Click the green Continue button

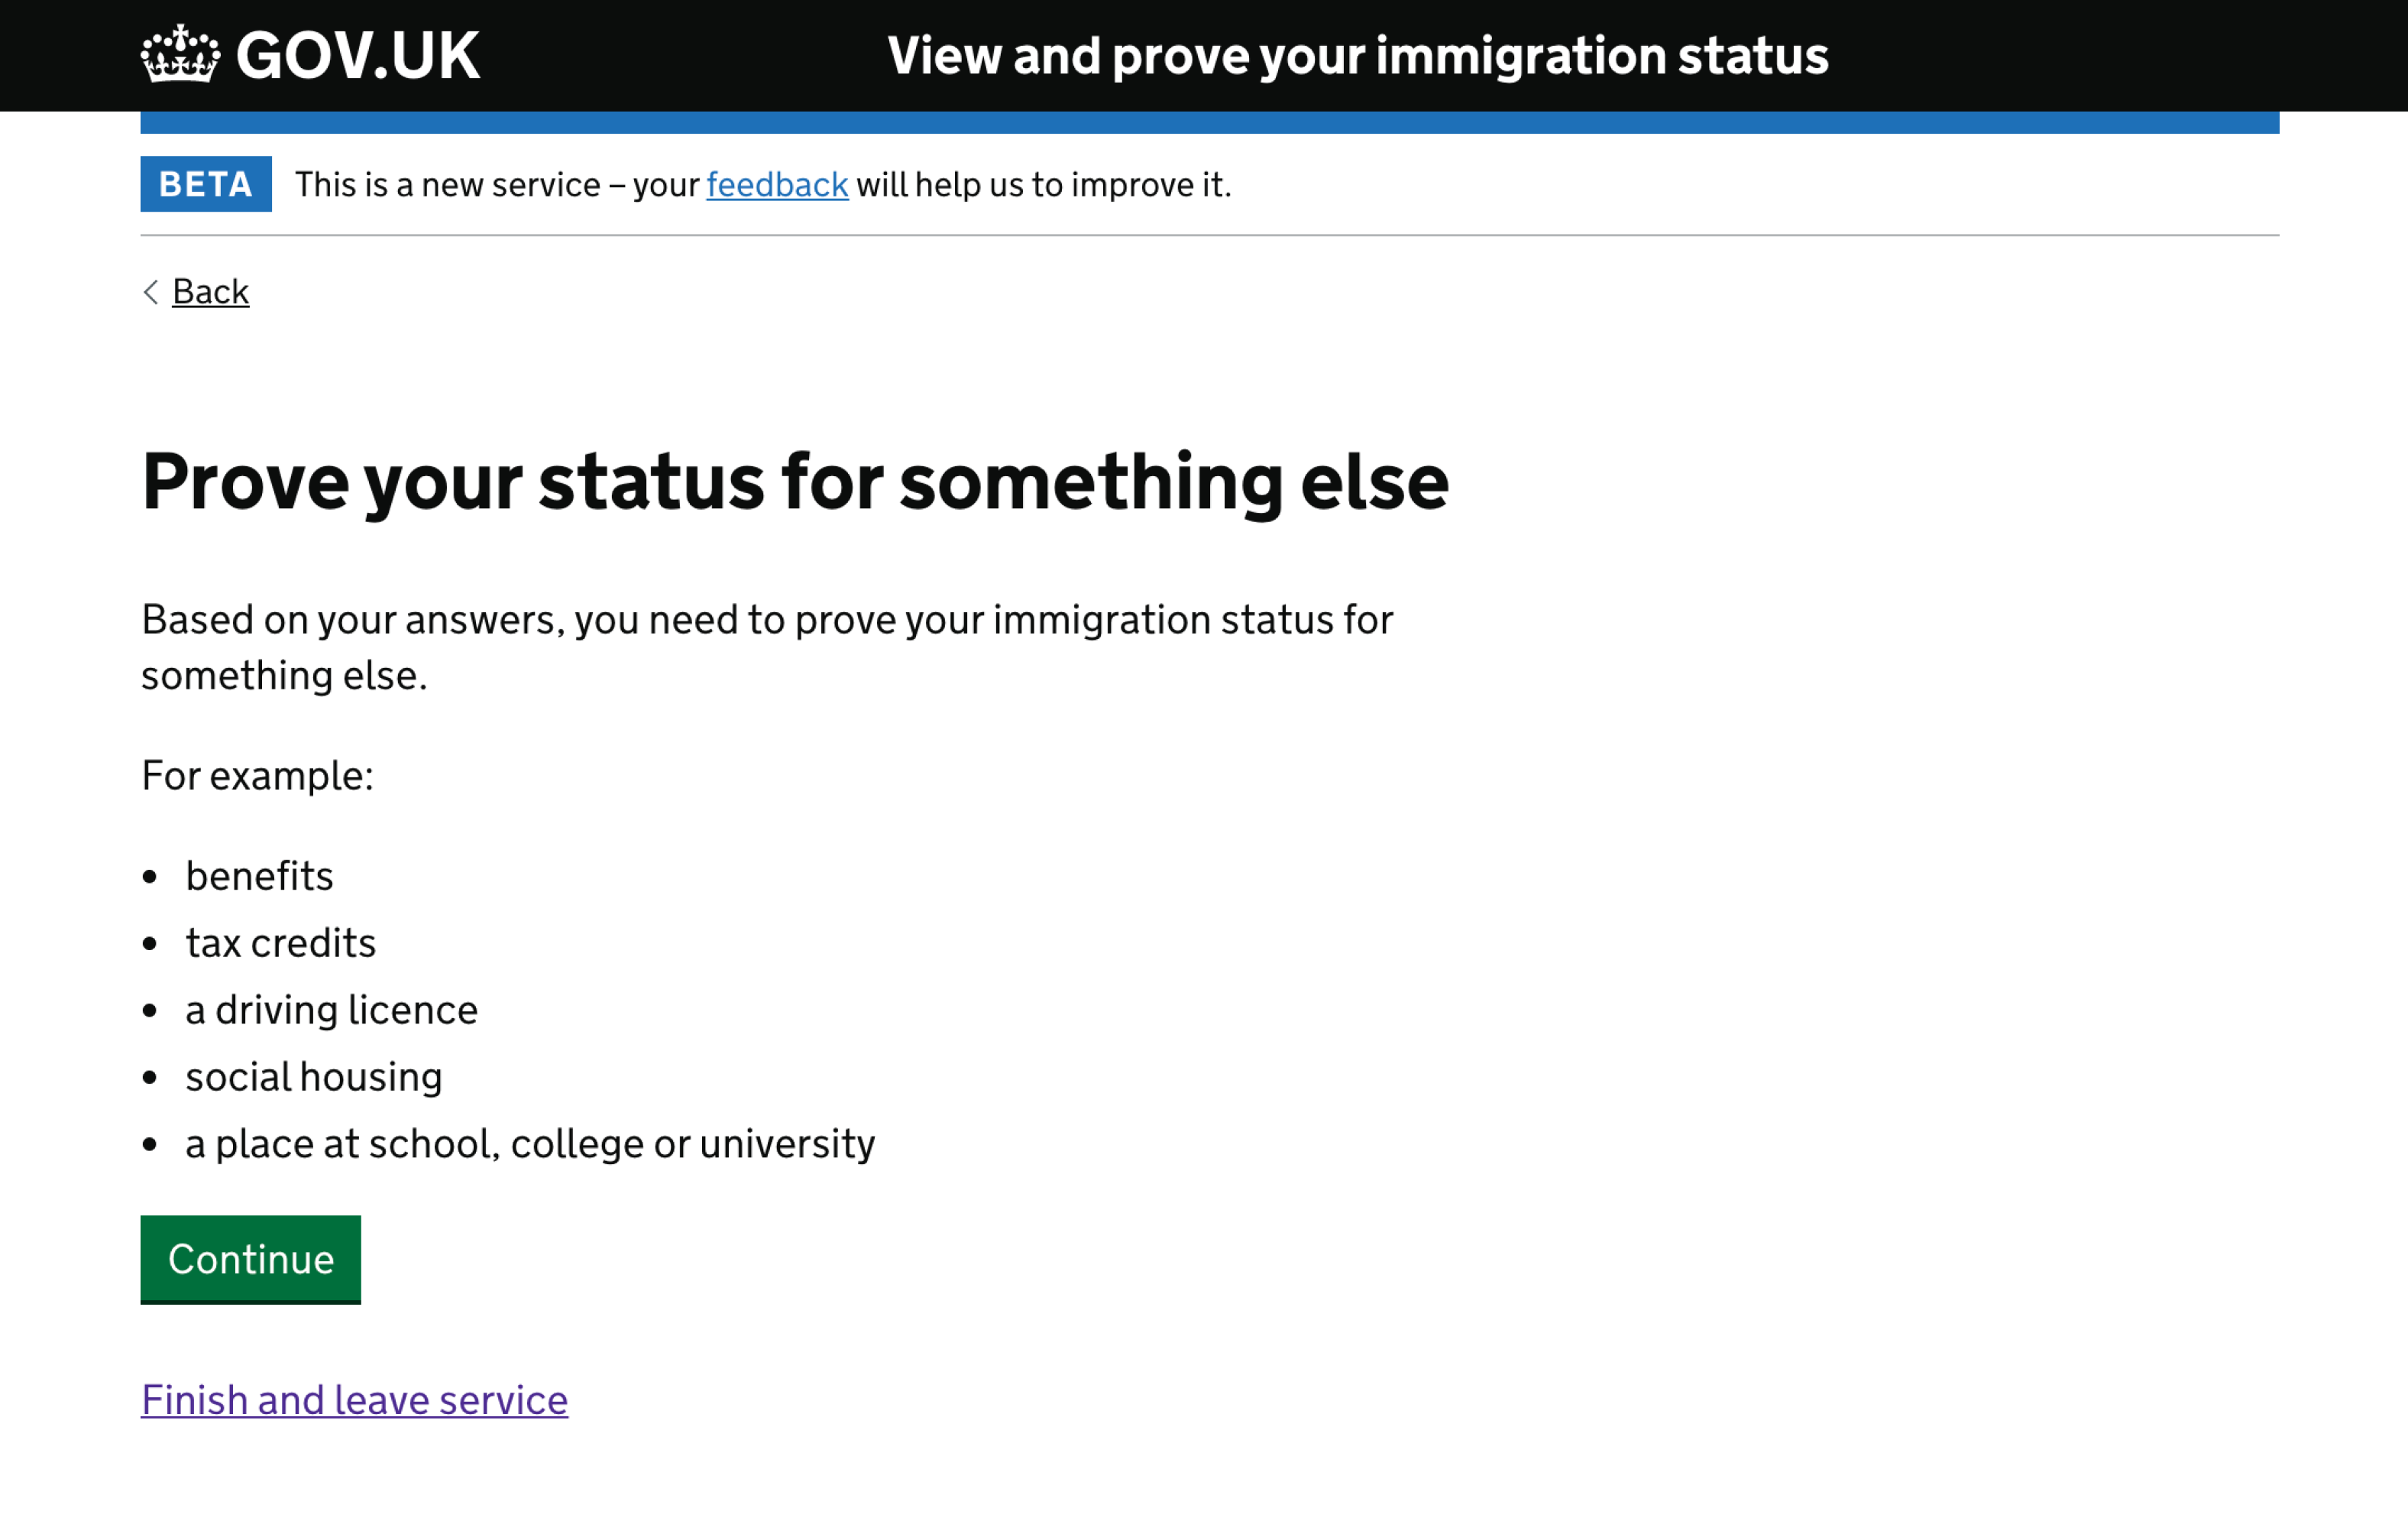click(x=251, y=1260)
